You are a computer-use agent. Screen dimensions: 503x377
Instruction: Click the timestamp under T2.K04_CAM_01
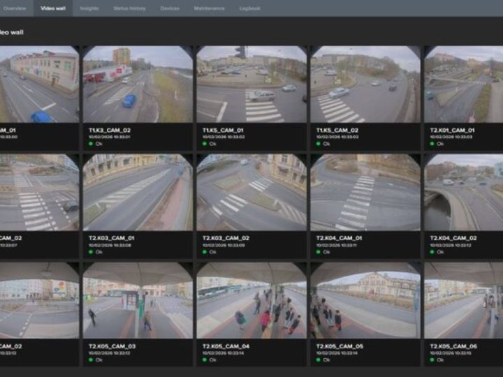337,245
